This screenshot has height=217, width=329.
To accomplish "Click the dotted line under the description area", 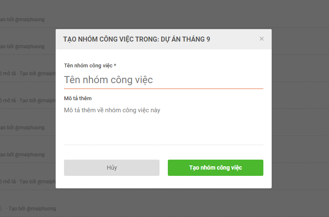I will [163, 145].
